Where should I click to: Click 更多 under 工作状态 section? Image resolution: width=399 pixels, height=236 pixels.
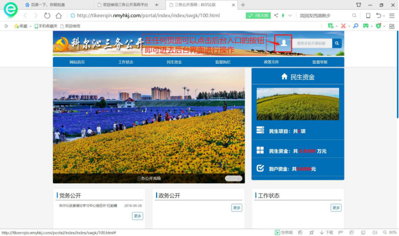pos(336,208)
